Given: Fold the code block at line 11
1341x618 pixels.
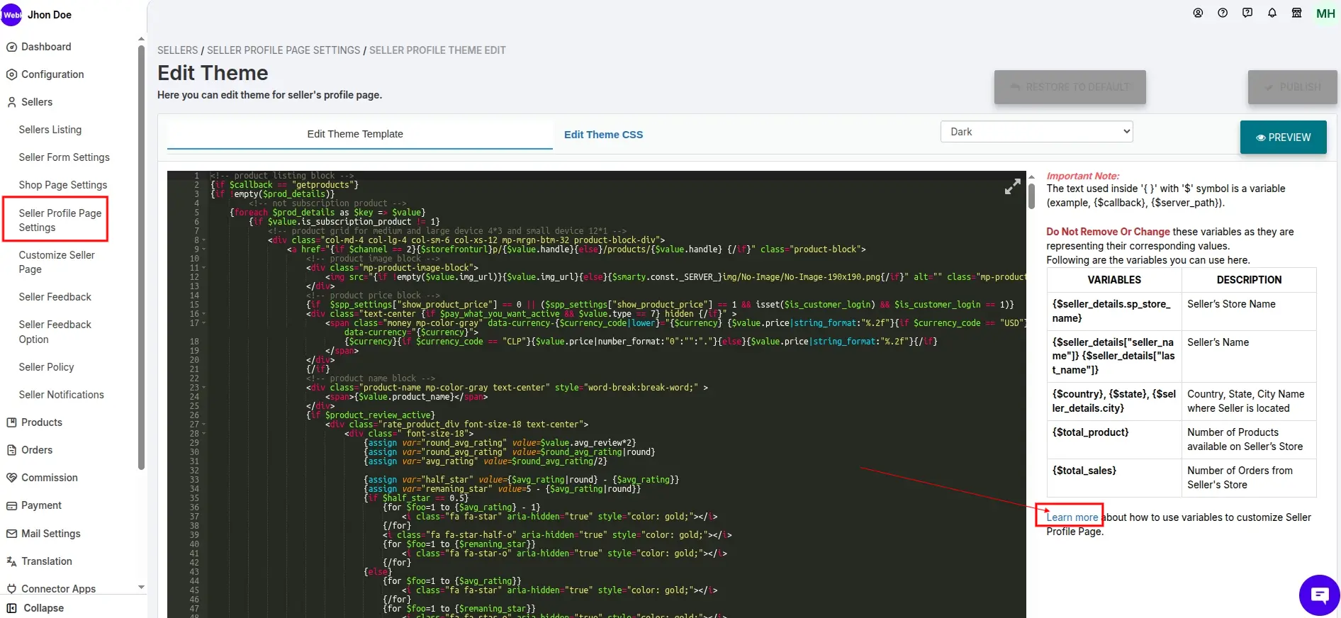Looking at the screenshot, I should [204, 268].
